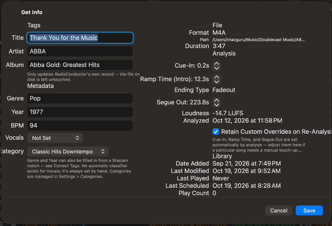Click the Save button
332x226 pixels.
pyautogui.click(x=309, y=211)
